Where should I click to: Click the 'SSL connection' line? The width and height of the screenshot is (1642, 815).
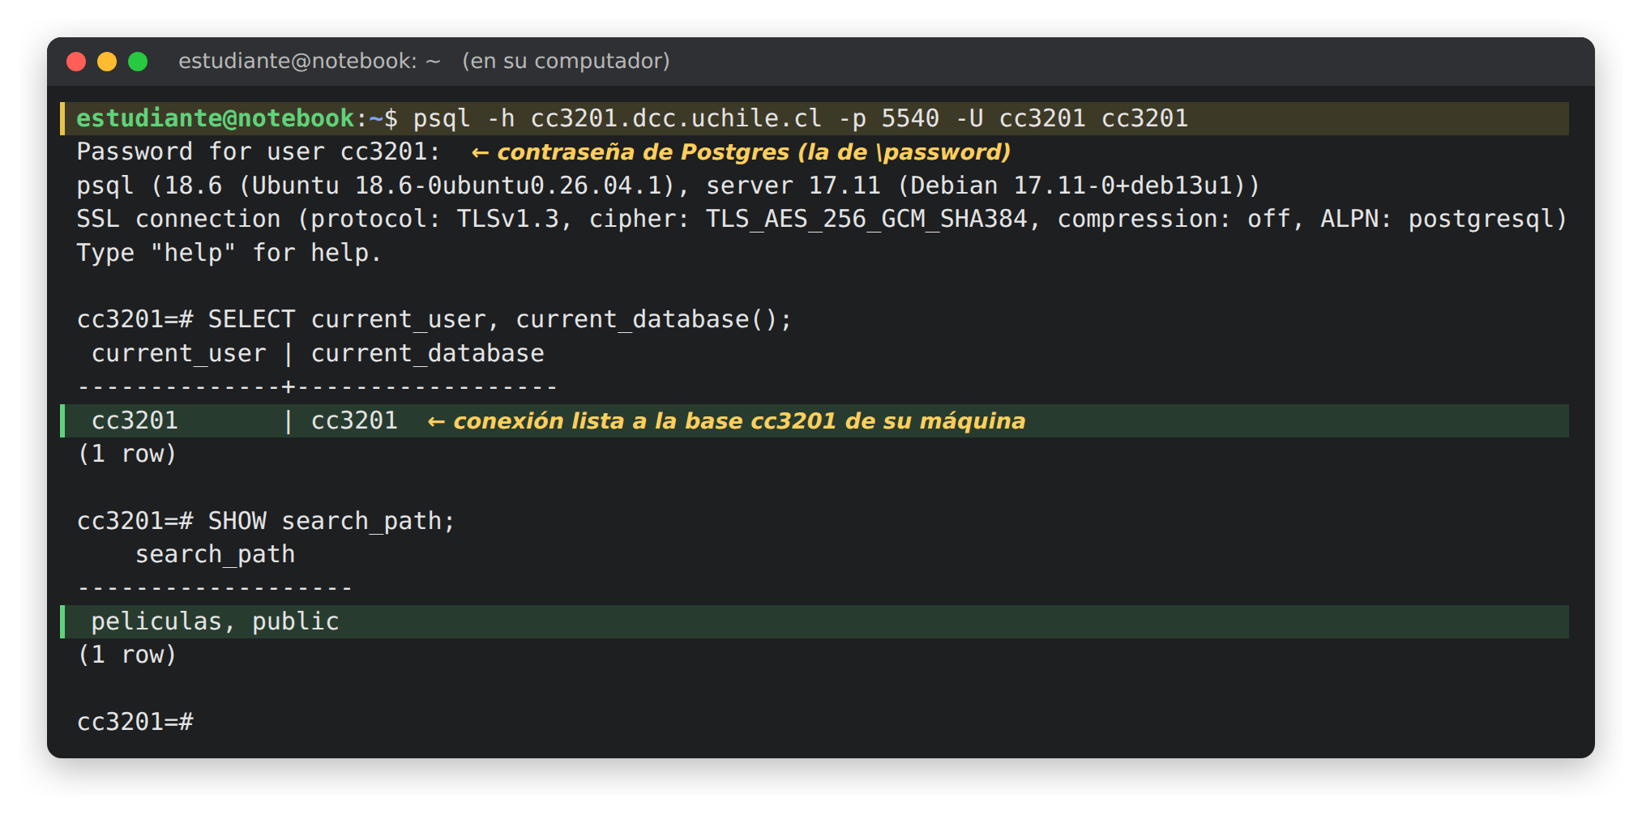822,220
